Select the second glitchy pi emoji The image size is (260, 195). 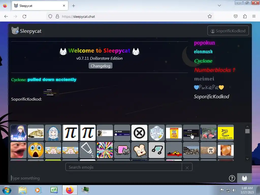point(88,133)
